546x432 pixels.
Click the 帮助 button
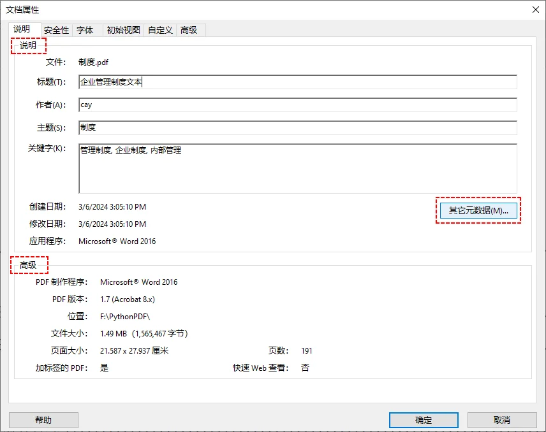point(43,420)
